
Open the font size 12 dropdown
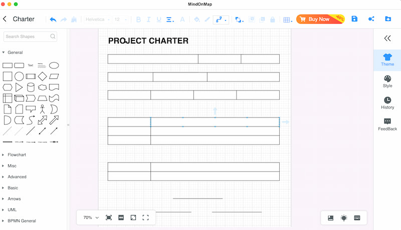point(120,19)
